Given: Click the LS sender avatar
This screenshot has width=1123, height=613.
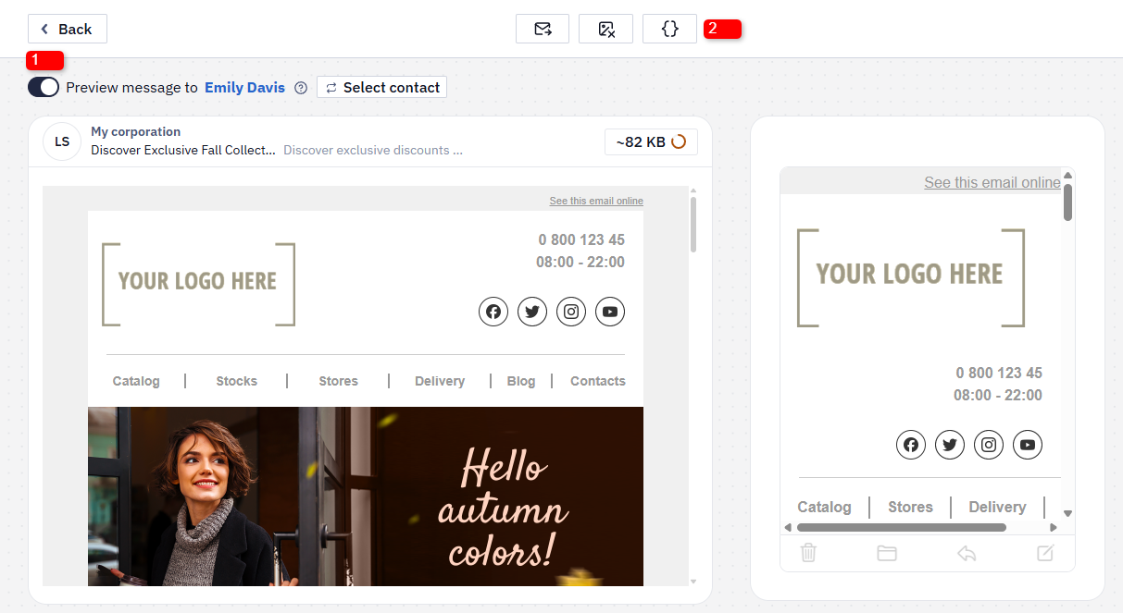Looking at the screenshot, I should [62, 141].
